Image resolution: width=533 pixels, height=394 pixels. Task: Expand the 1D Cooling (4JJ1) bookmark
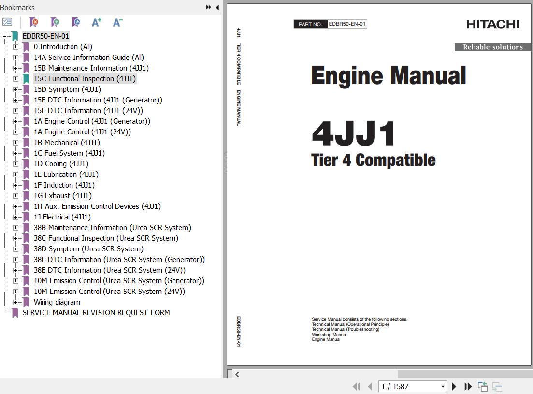(x=15, y=164)
